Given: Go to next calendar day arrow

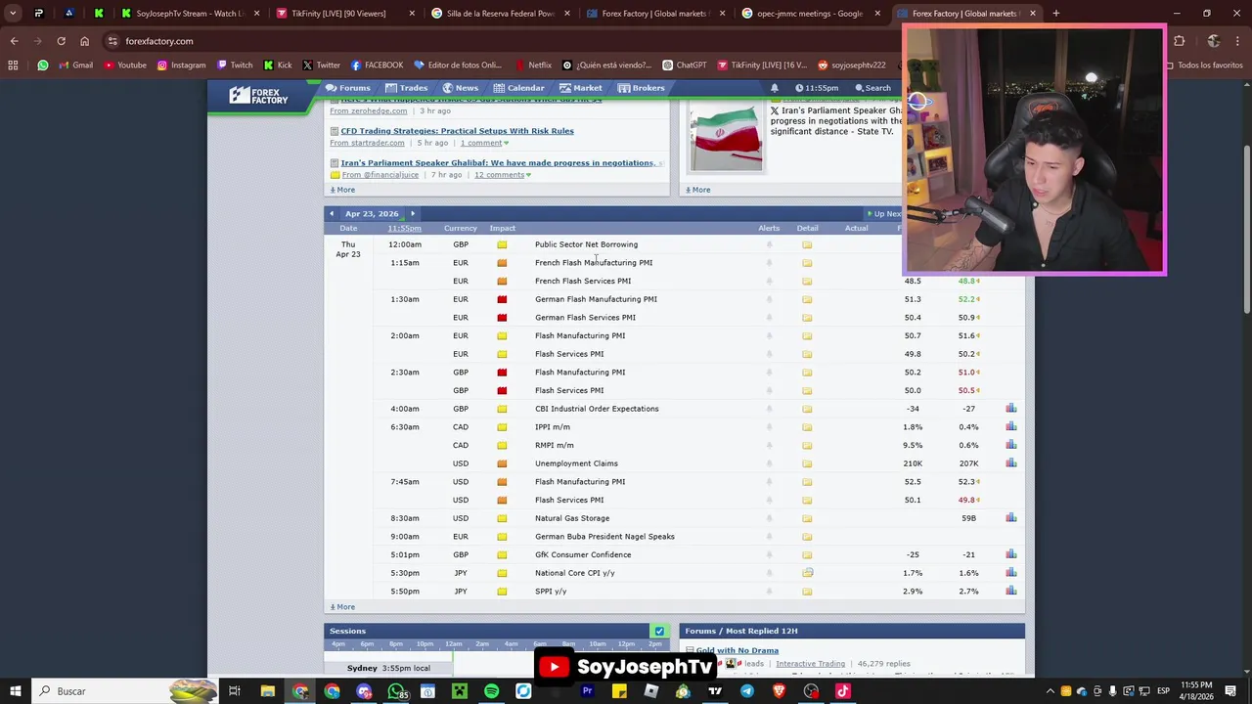Looking at the screenshot, I should 412,213.
